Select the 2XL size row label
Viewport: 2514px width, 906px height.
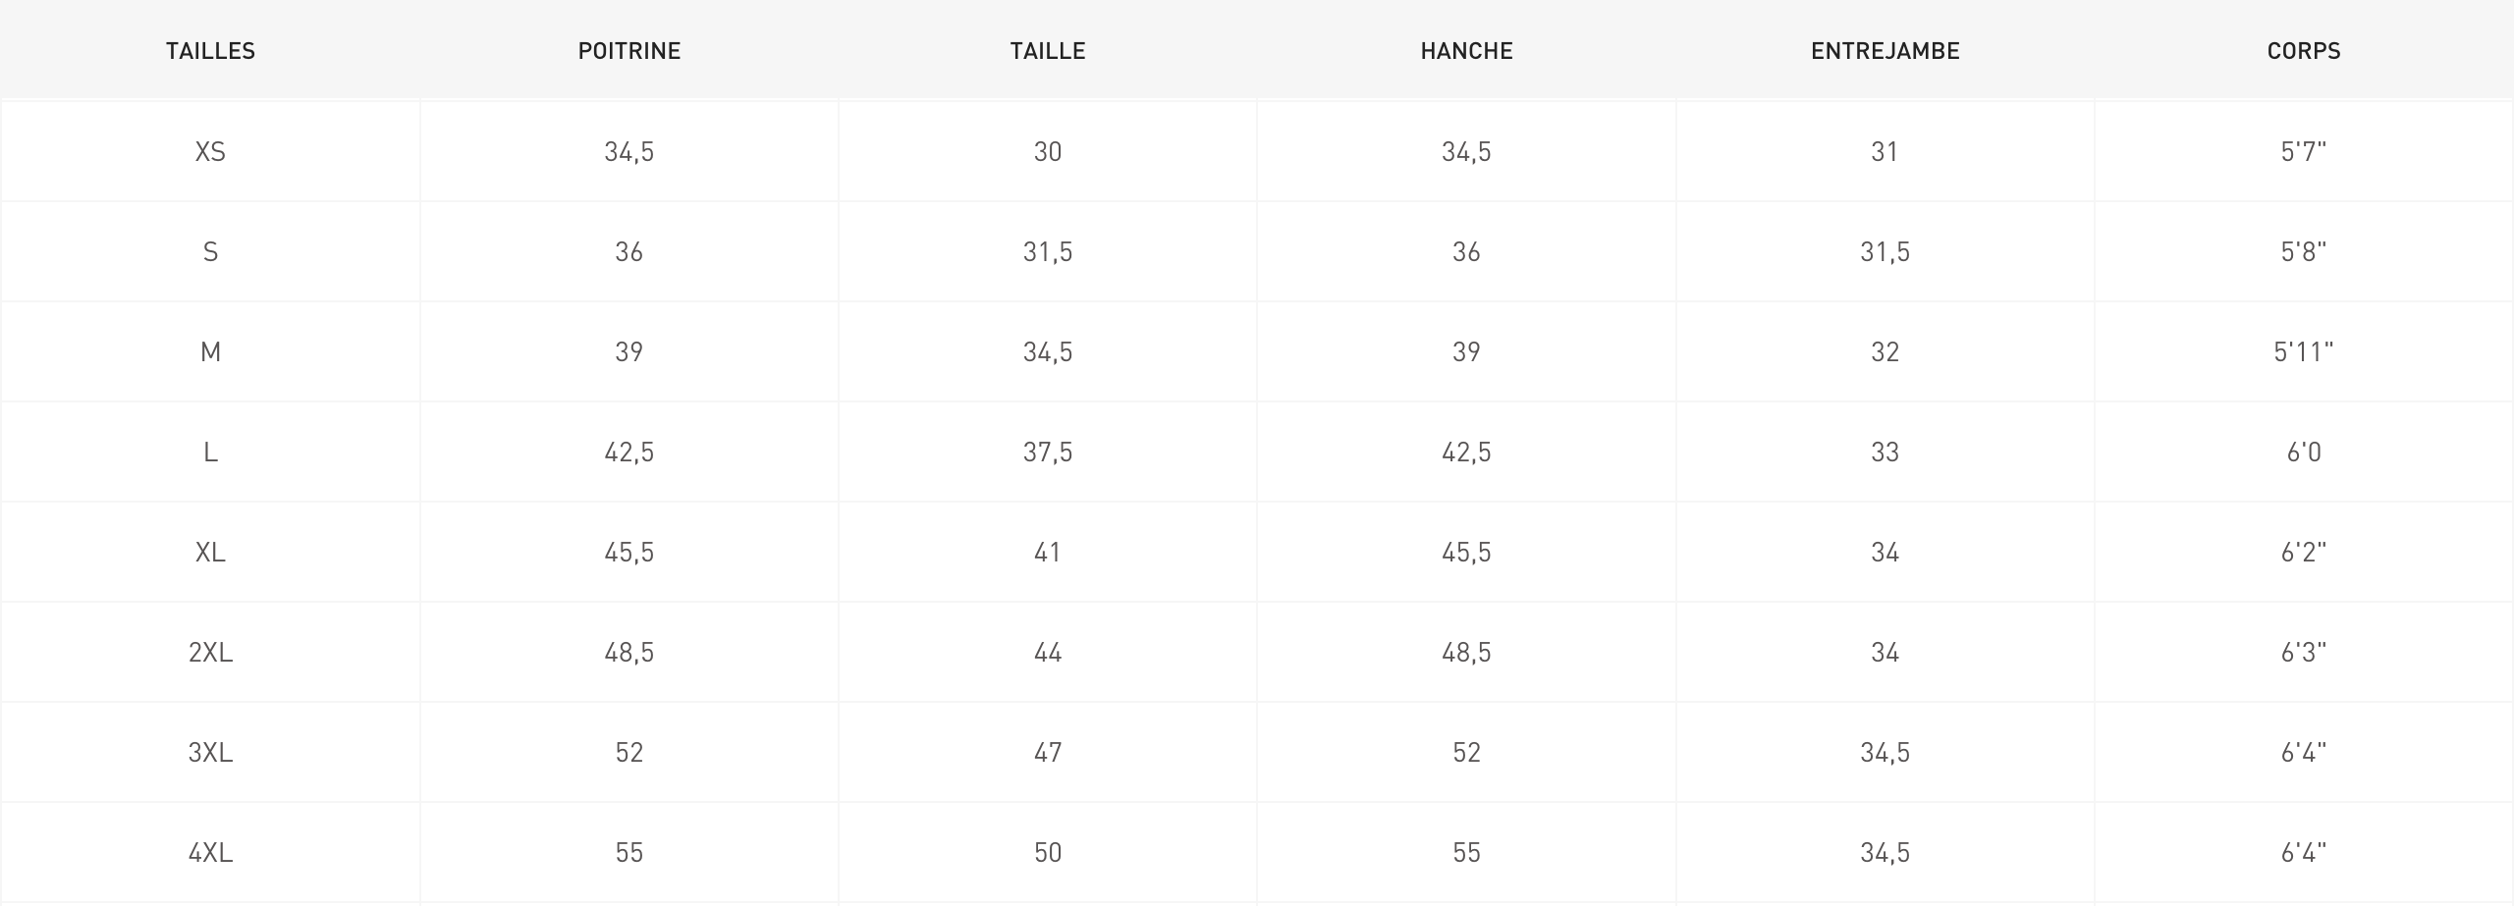[210, 652]
